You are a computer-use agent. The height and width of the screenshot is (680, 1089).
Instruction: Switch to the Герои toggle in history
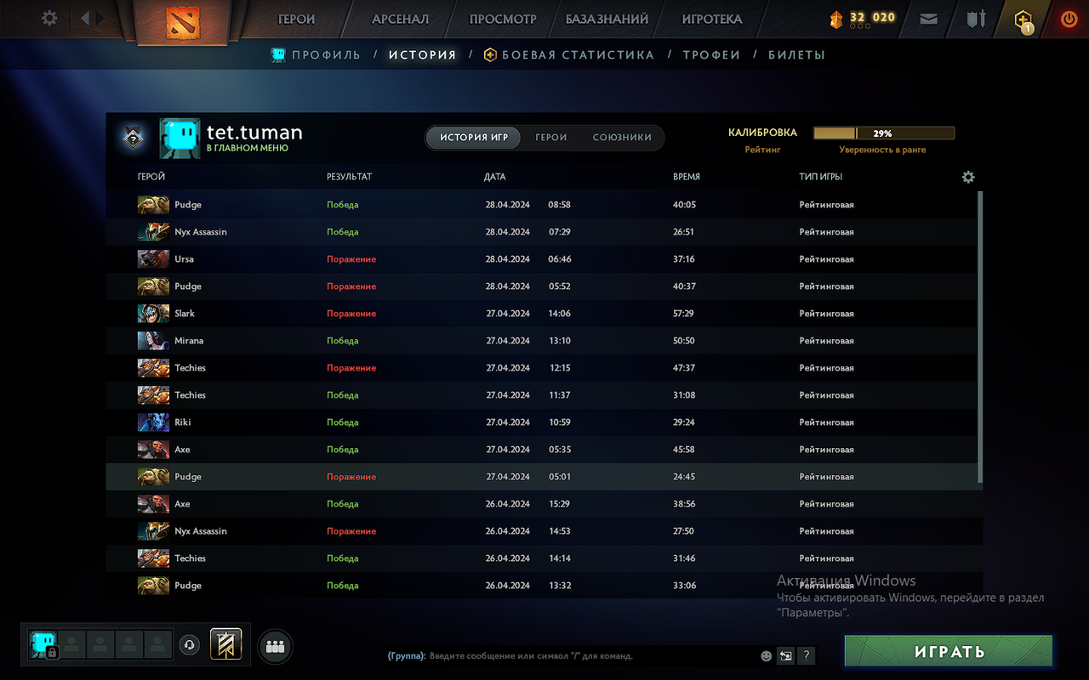click(x=551, y=137)
